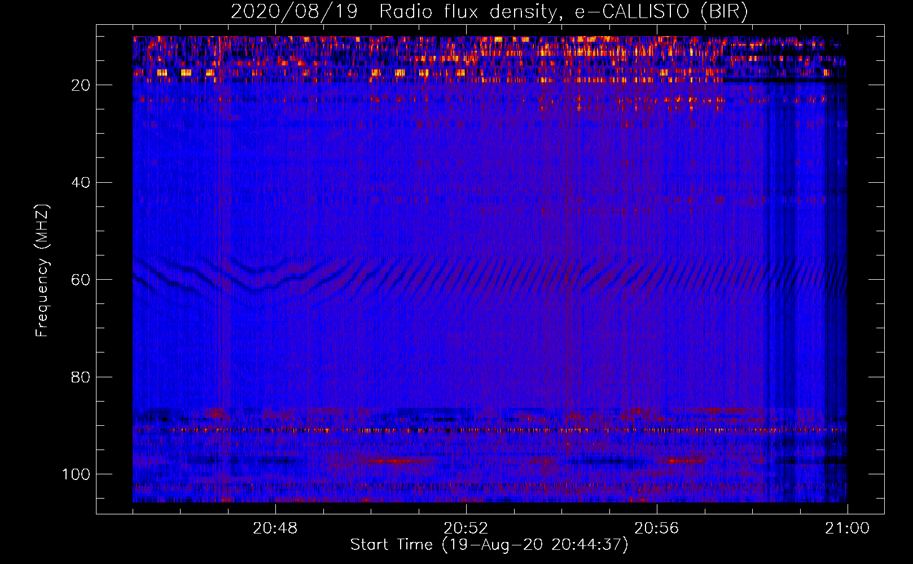Click the "100" frequency tick label
Screen dimensions: 913x564
77,474
